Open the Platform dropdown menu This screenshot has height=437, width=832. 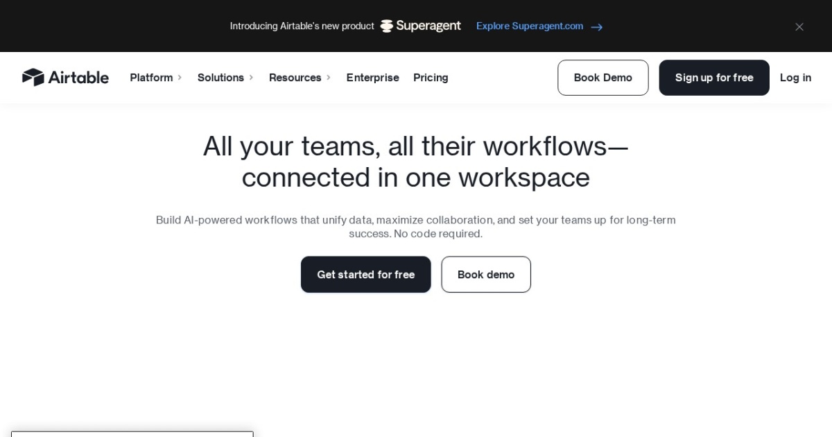tap(151, 78)
